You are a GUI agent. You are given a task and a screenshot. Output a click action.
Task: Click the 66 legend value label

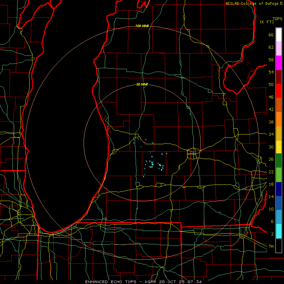[271, 35]
